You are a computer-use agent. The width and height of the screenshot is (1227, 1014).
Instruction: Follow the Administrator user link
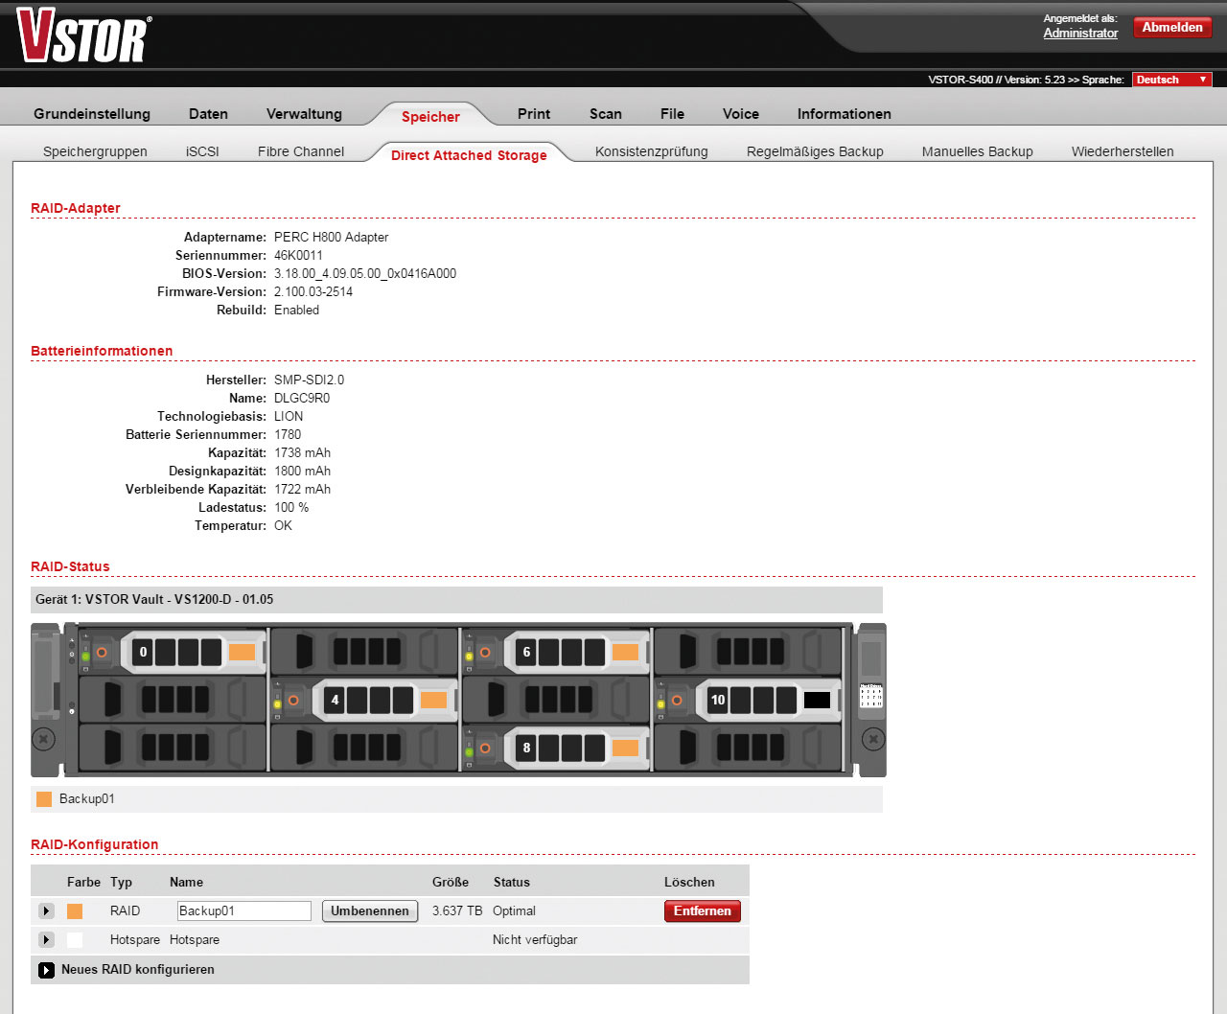pos(1080,33)
